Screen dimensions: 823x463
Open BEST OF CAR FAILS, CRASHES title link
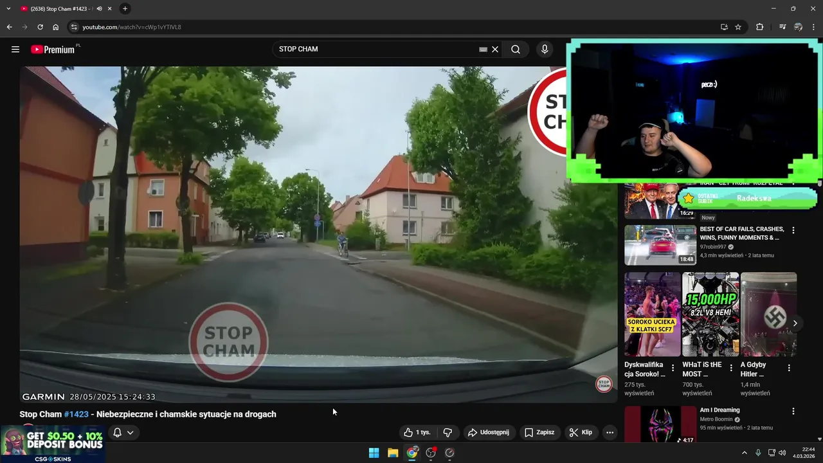(x=742, y=233)
